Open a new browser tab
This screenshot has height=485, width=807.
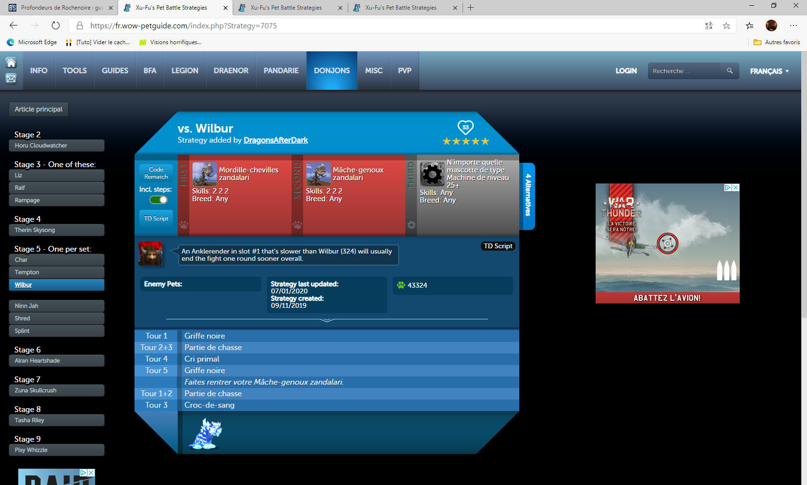(471, 8)
